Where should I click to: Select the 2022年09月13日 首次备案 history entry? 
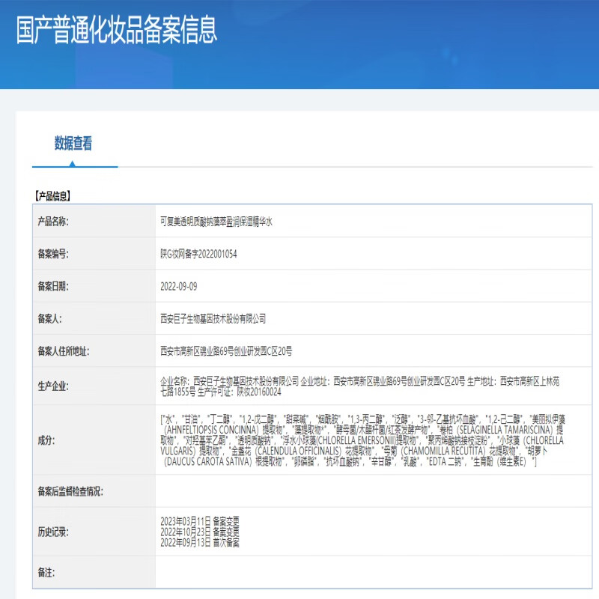click(200, 541)
